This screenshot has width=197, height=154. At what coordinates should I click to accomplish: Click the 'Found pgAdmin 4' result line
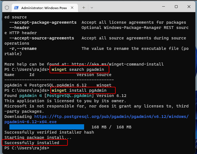[65, 96]
